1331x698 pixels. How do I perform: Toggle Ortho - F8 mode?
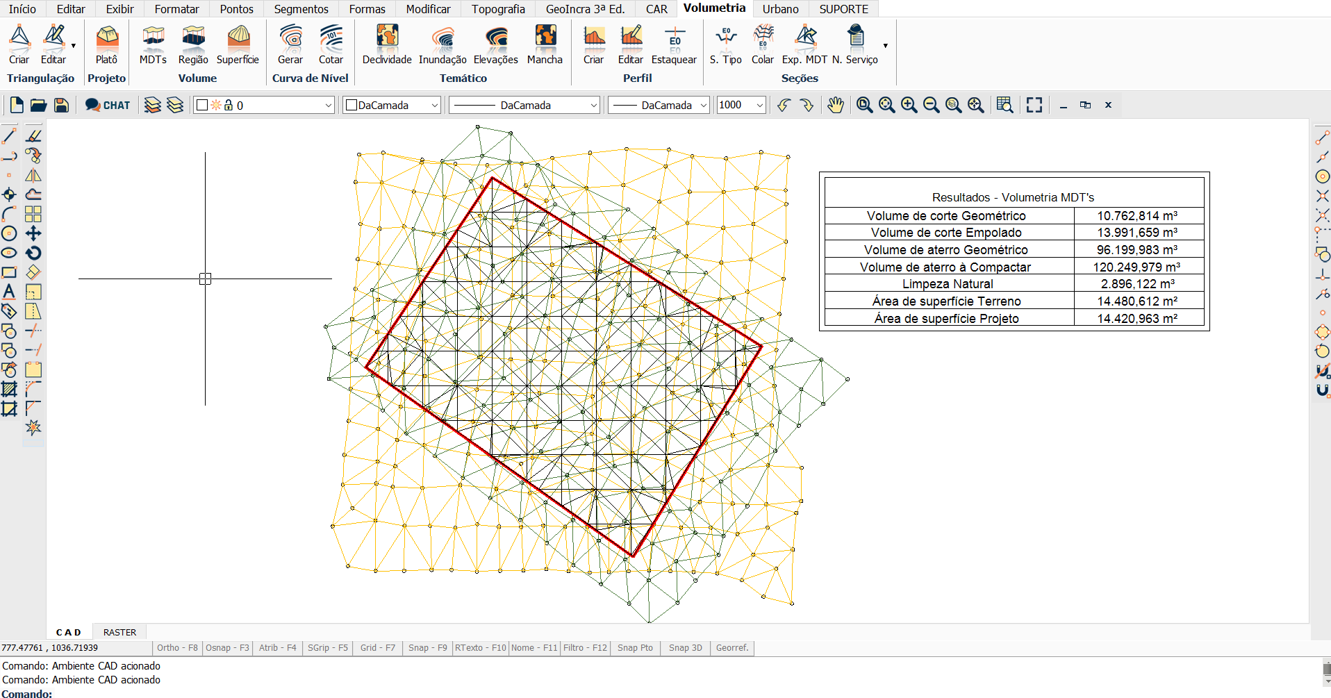click(x=177, y=648)
